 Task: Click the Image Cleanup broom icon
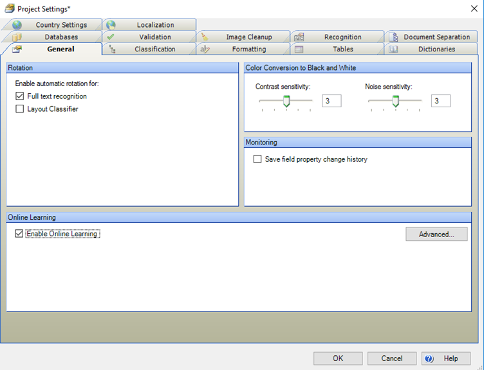pyautogui.click(x=205, y=37)
